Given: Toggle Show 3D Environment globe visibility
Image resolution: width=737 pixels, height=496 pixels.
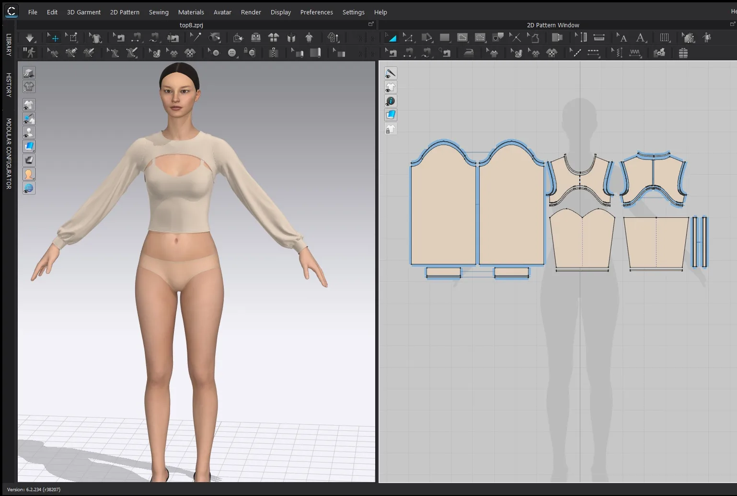Looking at the screenshot, I should click(x=29, y=188).
